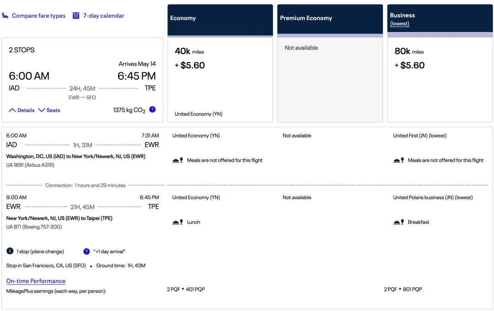Screen dimensions: 494x311
Task: Open Compare fare types link
Action: (x=38, y=16)
